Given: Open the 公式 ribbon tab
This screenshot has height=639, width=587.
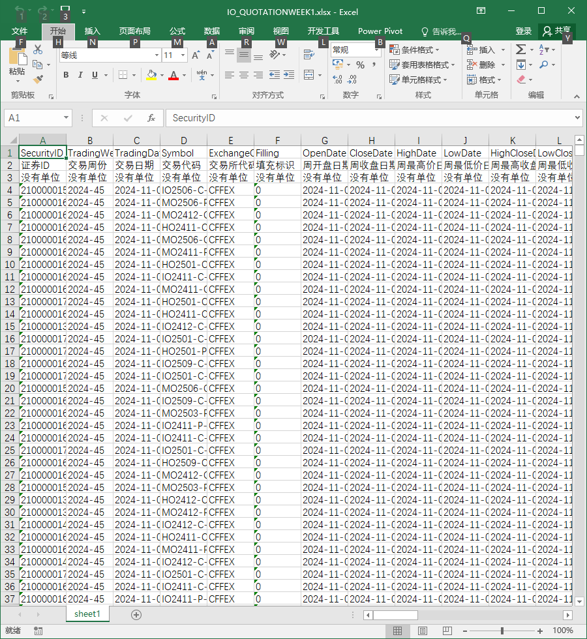Looking at the screenshot, I should [x=177, y=31].
